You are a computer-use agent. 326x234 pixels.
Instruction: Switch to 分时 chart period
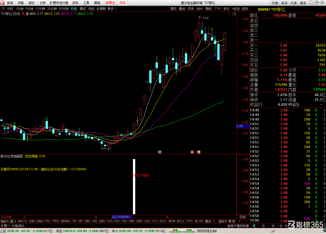10,9
